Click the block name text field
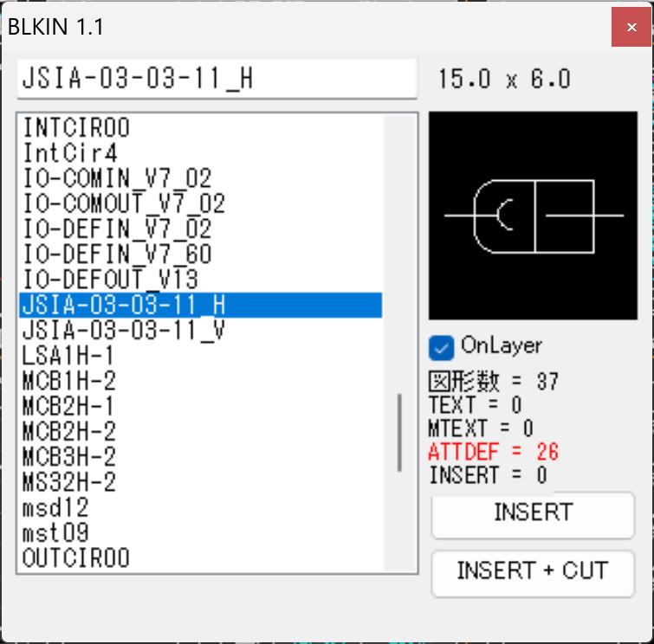This screenshot has height=644, width=654. [x=217, y=79]
